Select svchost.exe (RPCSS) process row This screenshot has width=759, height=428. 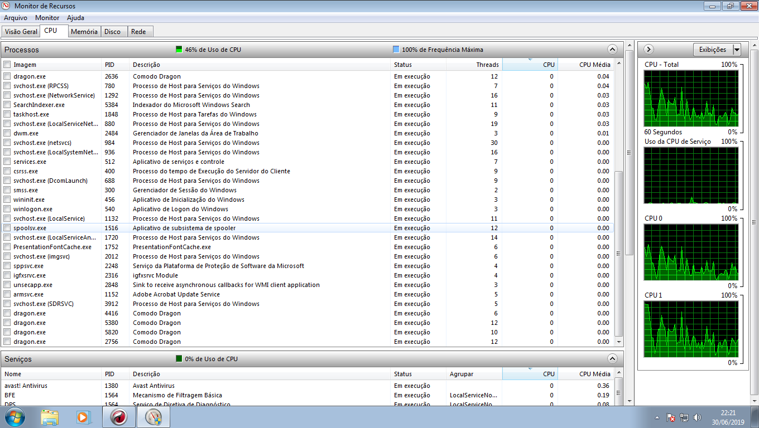point(307,86)
